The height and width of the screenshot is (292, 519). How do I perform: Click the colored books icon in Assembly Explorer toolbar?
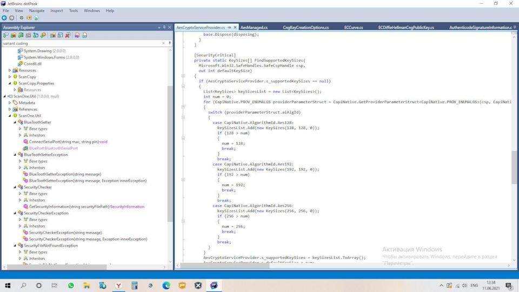click(x=21, y=35)
